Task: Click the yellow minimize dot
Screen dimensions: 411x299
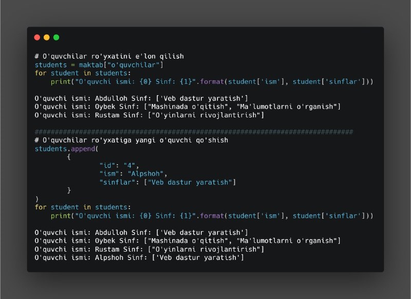Action: [47, 37]
